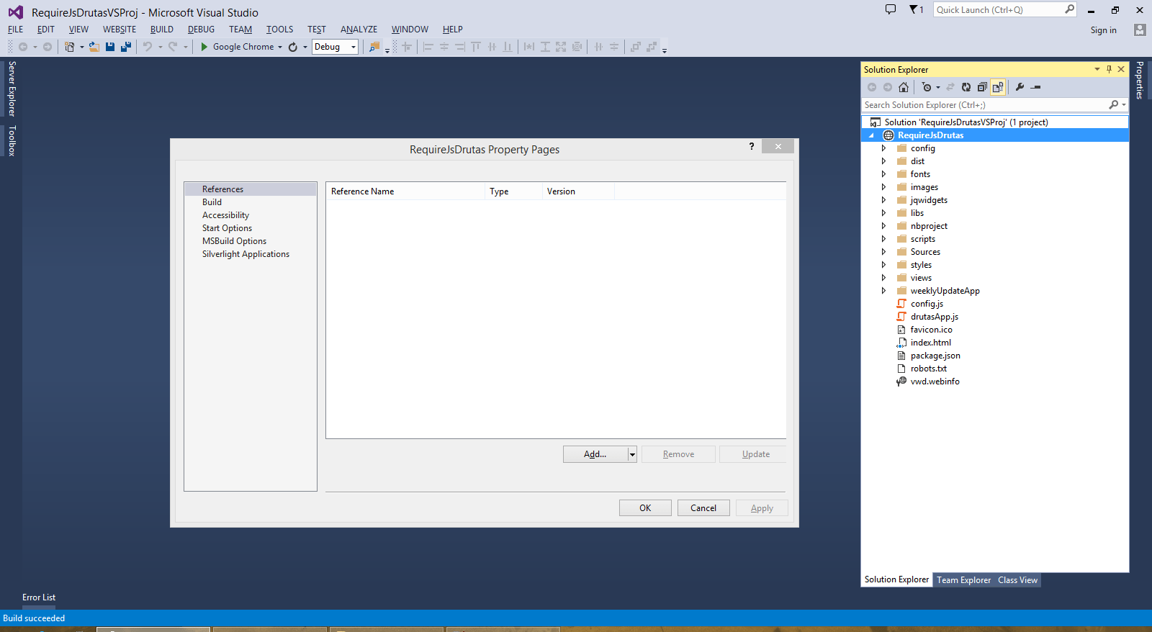
Task: Open Server Explorer side tab
Action: coord(12,89)
